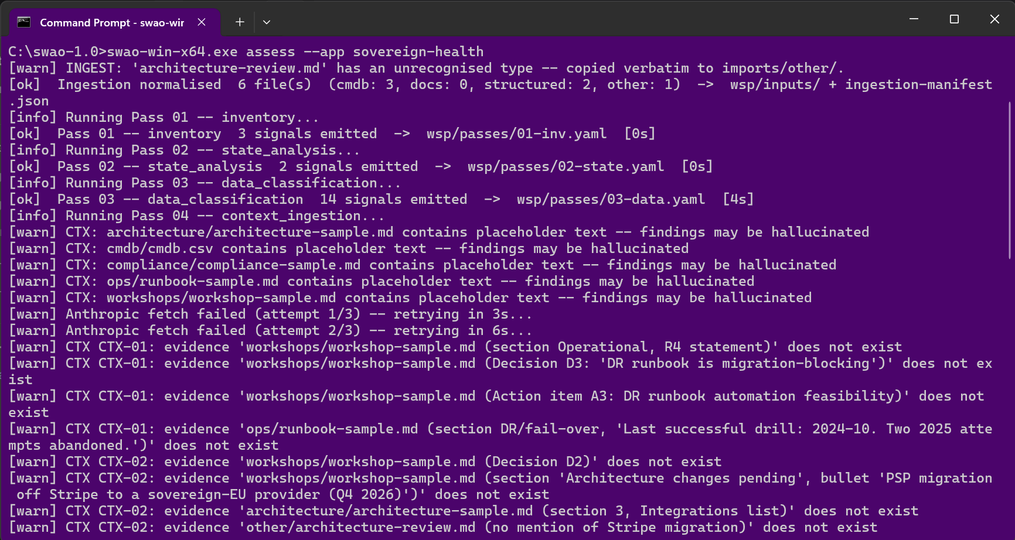Click the 'swao-win-x64.exe' command text
Image resolution: width=1015 pixels, height=540 pixels.
pyautogui.click(x=172, y=52)
